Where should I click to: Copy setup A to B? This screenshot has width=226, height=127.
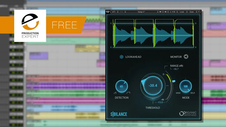point(172,12)
